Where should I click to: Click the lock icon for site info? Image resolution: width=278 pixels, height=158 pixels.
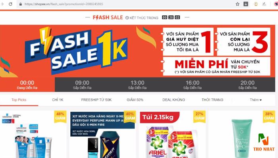point(21,4)
